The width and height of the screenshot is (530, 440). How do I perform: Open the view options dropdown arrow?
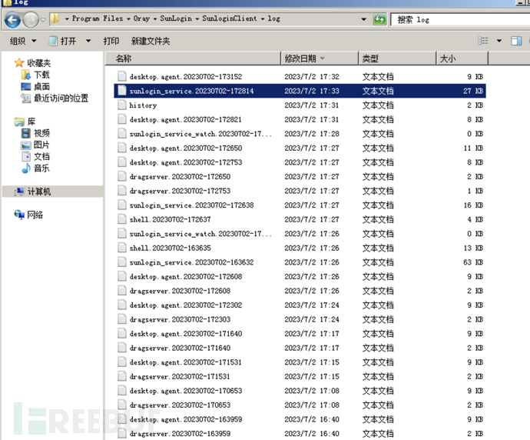coord(499,41)
